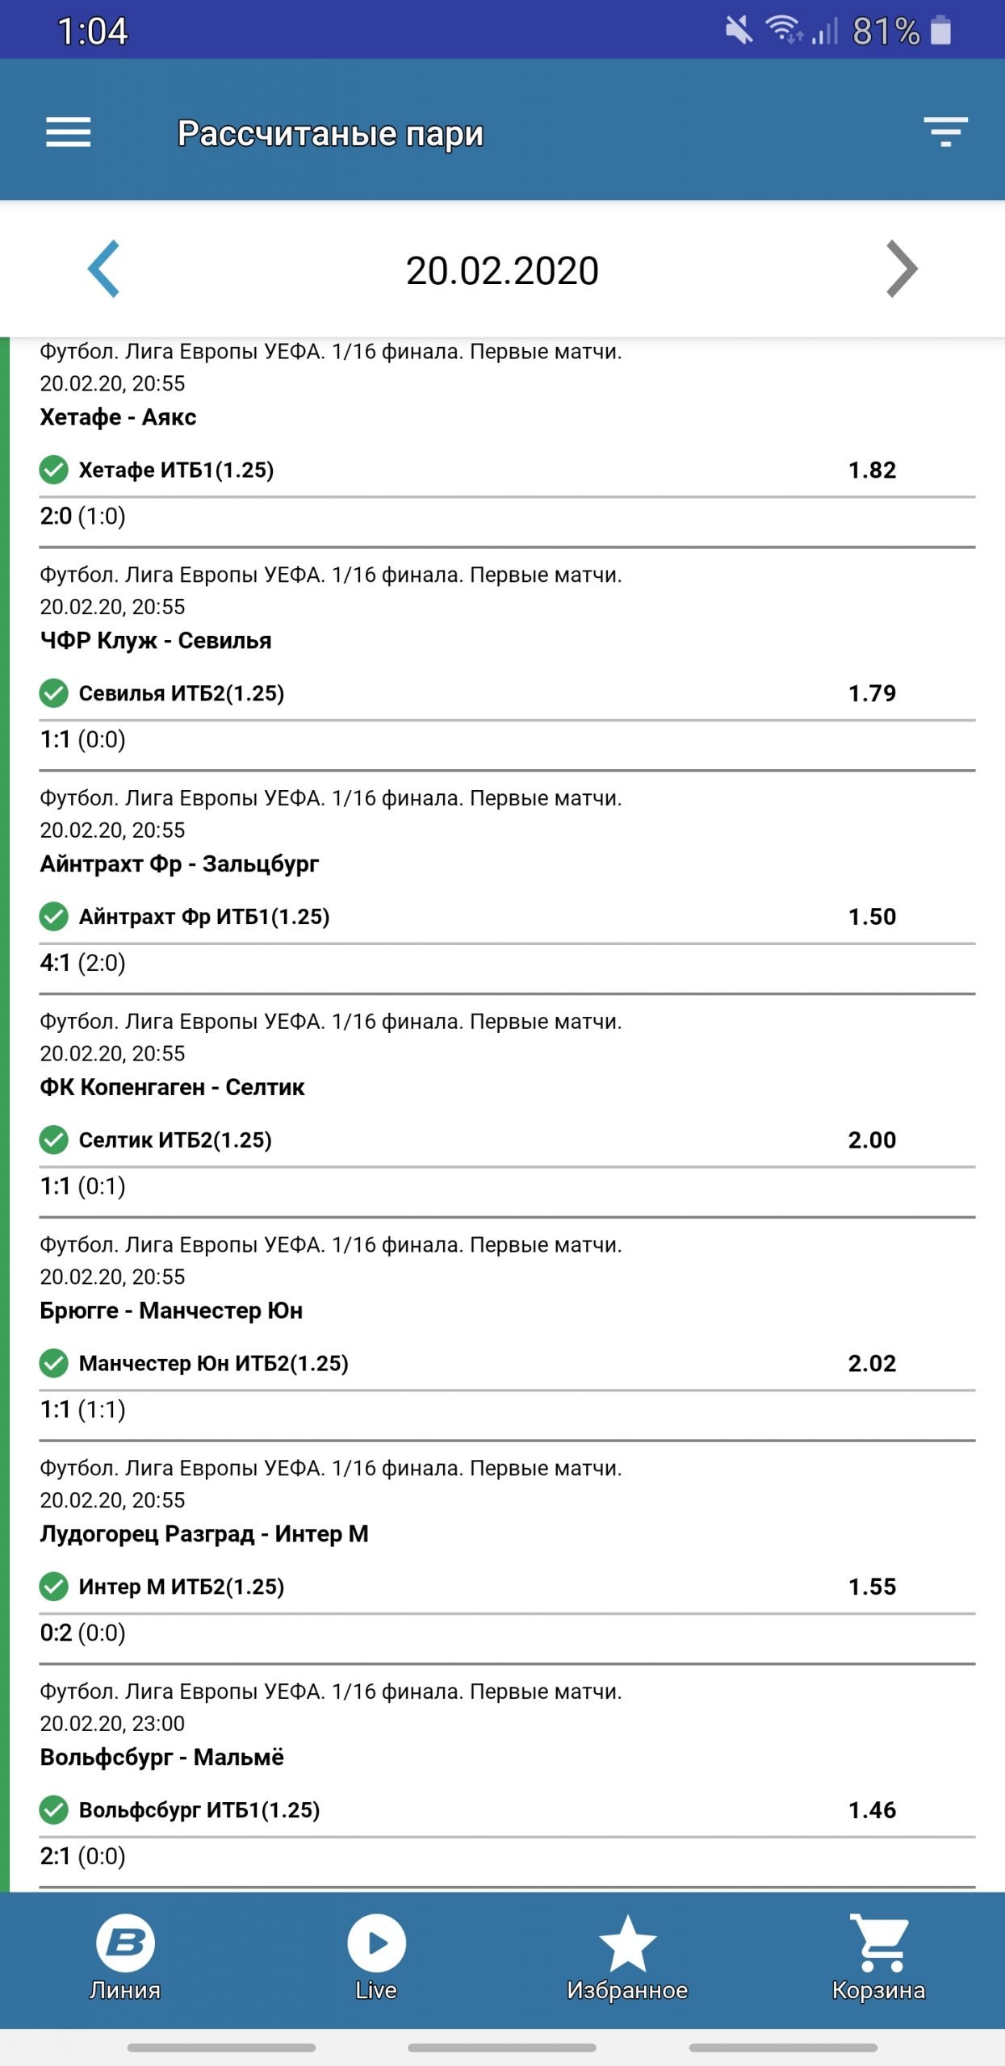Open the Хетафе - Аякс match
The image size is (1005, 2066).
(x=119, y=417)
